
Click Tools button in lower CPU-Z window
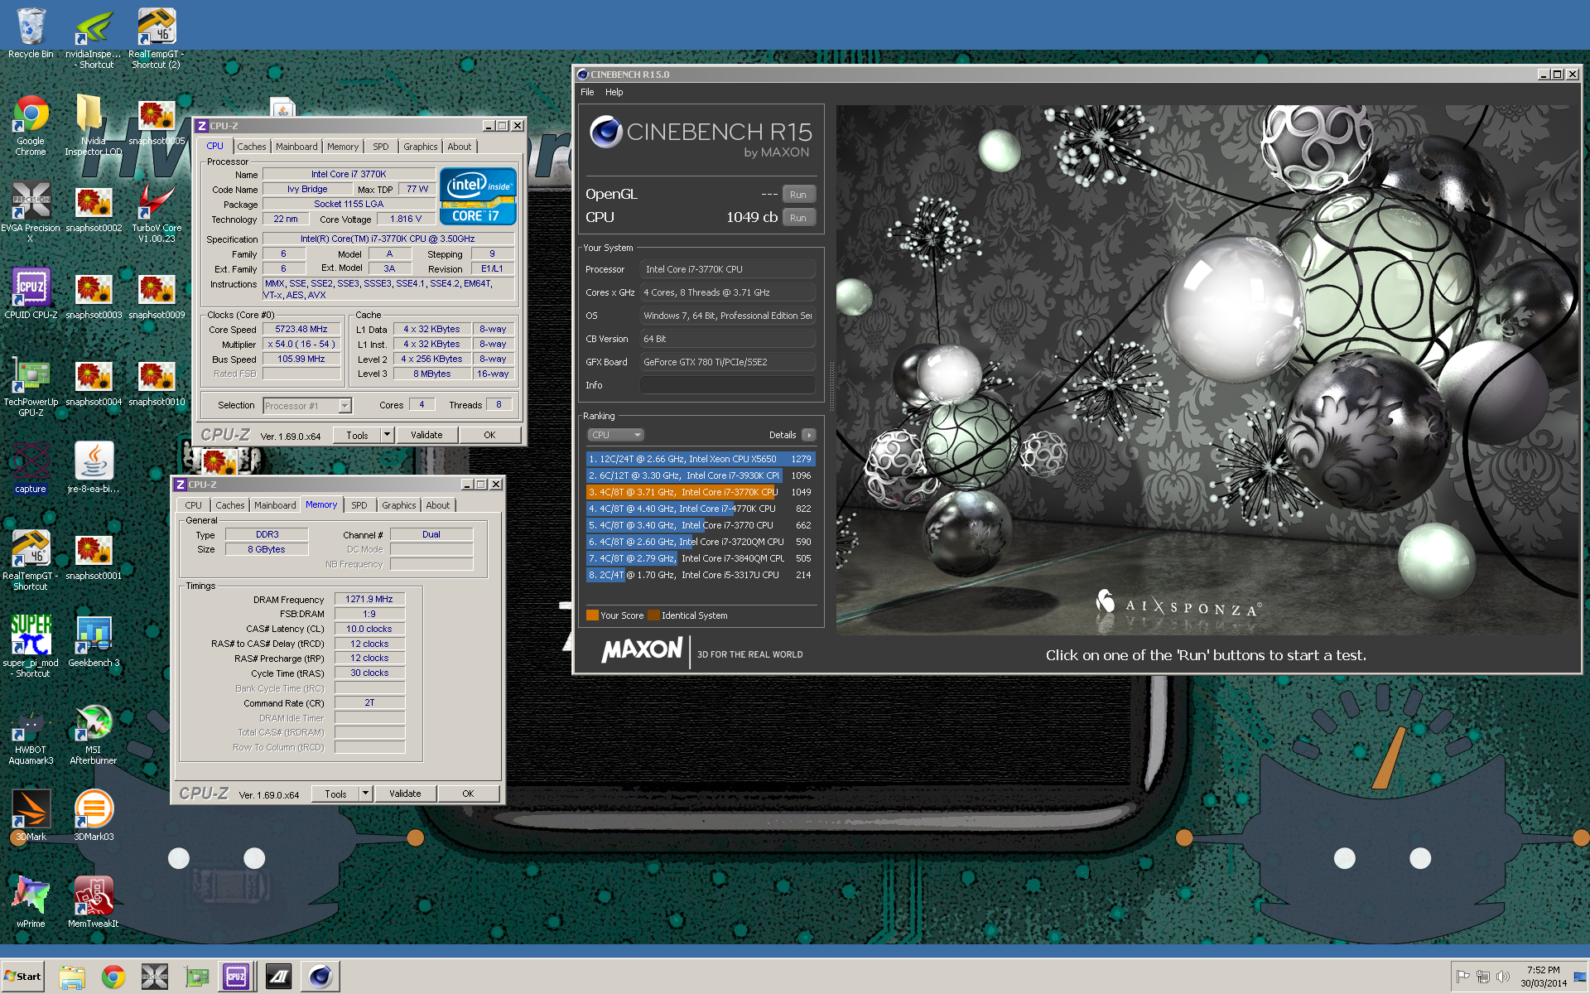click(x=335, y=794)
